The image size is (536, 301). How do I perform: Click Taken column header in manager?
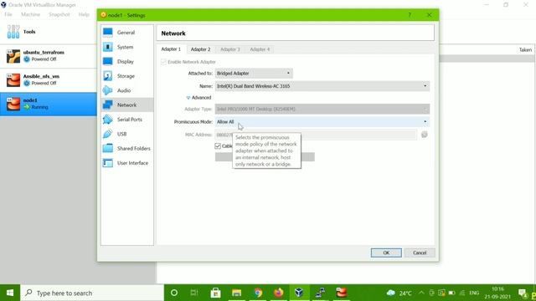click(x=525, y=50)
